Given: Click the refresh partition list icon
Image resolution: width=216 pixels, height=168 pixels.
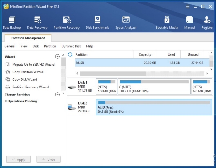Looking at the screenshot, I should 70,54.
